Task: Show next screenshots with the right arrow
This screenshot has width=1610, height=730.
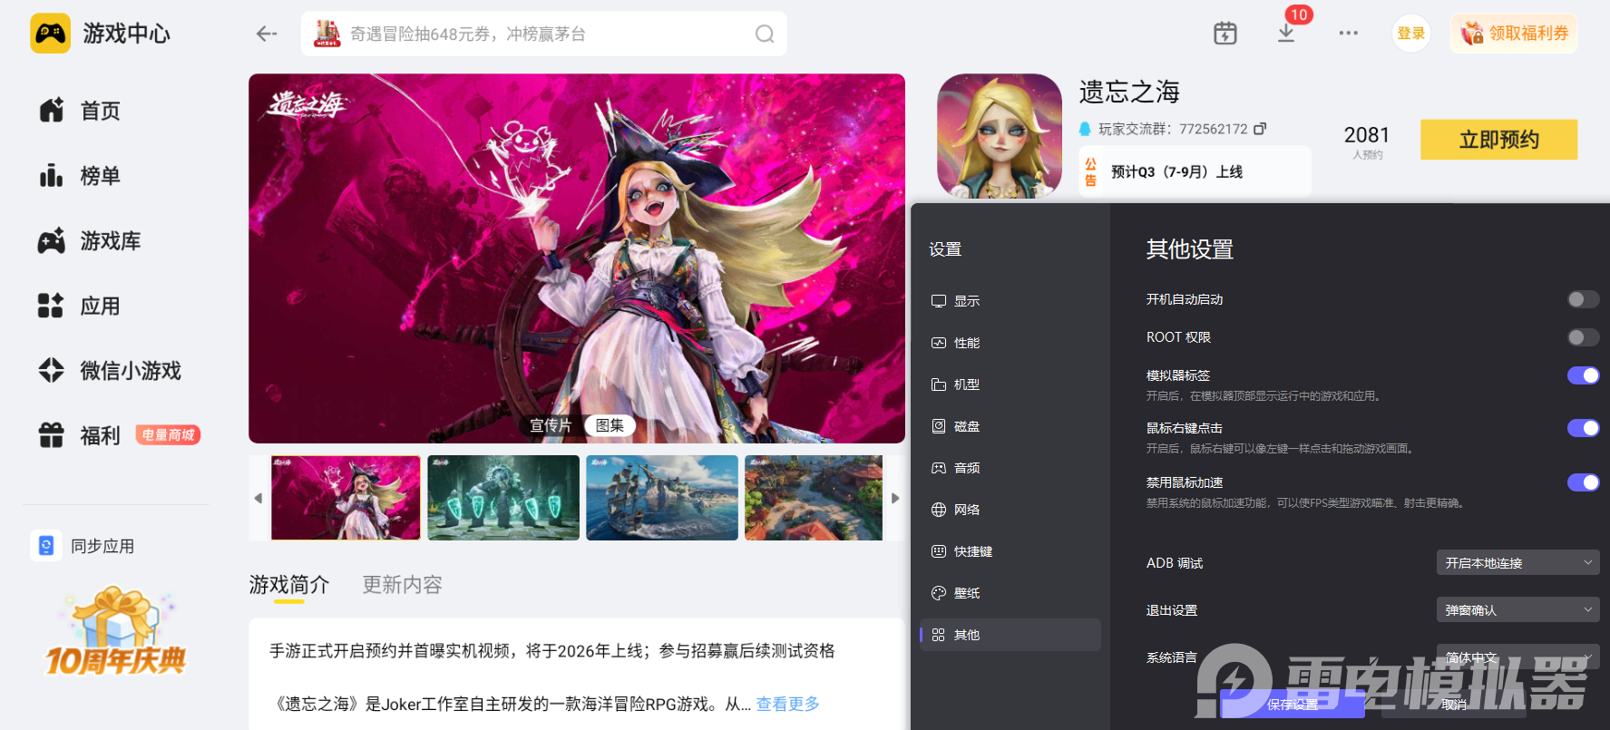Action: [x=895, y=498]
